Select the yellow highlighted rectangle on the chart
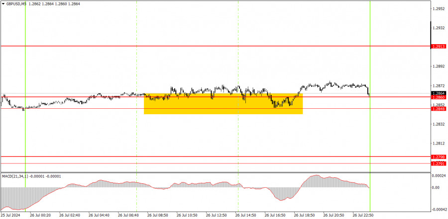 pos(223,104)
